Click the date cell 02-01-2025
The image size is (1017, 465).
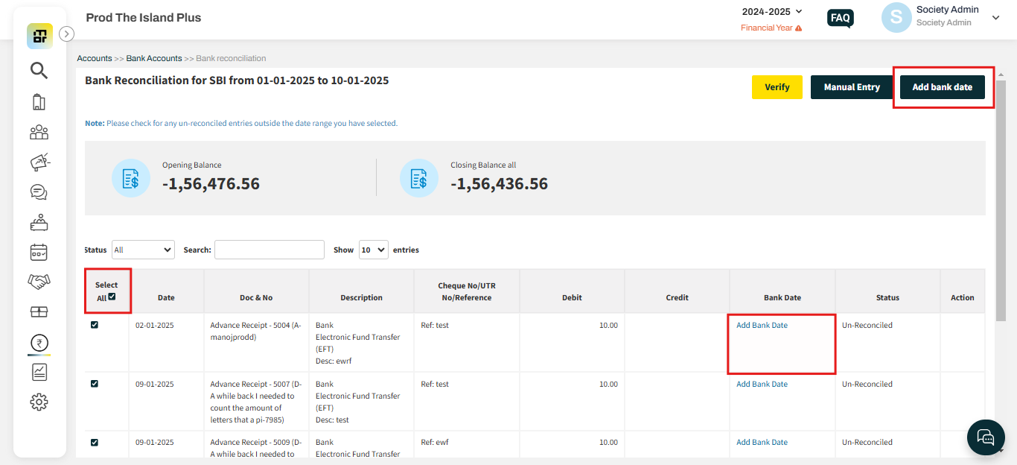(x=155, y=325)
